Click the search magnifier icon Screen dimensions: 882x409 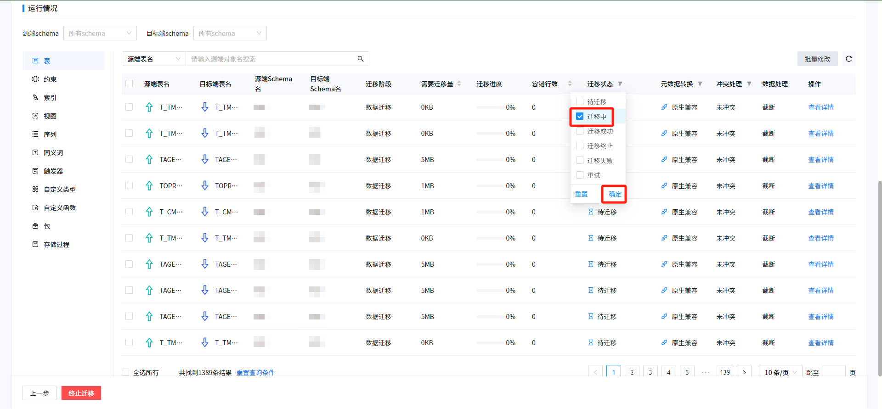361,59
